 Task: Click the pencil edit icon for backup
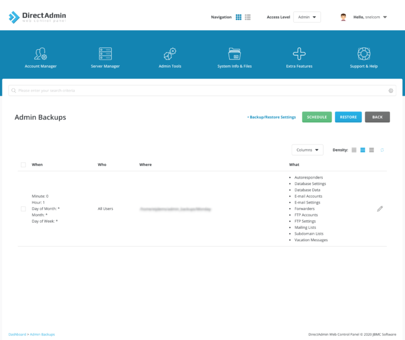380,209
